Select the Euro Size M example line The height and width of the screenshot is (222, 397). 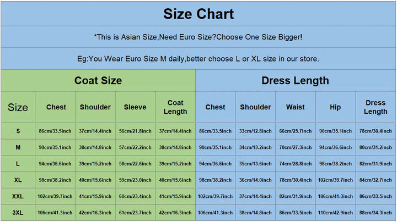tap(198, 59)
